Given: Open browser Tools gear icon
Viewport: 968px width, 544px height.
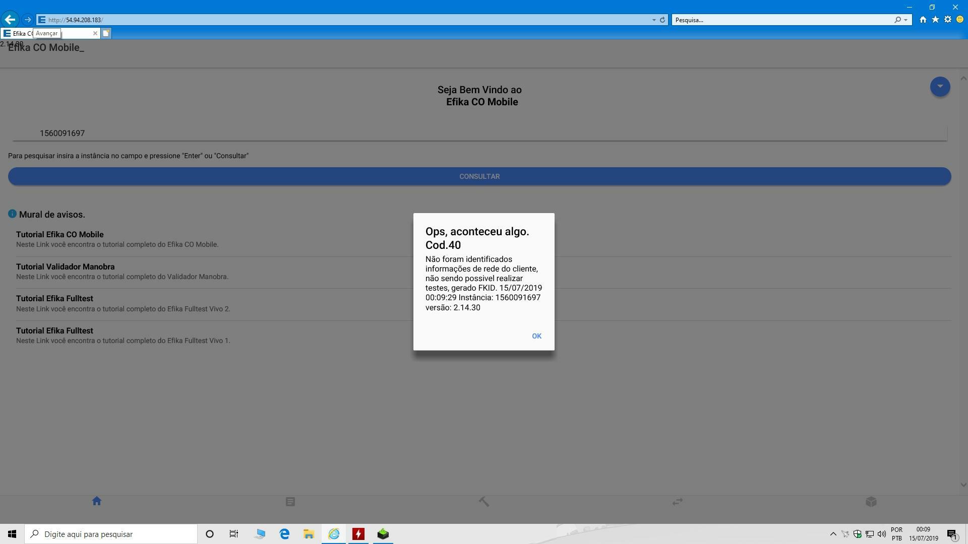Looking at the screenshot, I should 948,20.
